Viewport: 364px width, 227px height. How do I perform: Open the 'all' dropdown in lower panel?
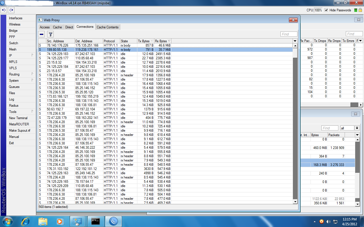(357, 128)
